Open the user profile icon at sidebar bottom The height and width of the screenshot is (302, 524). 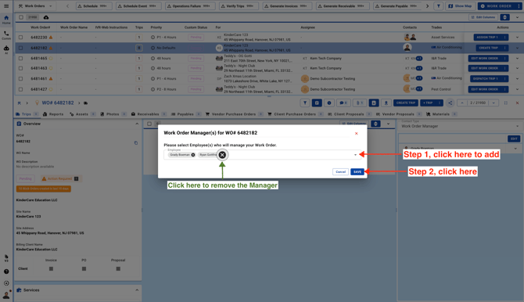pos(6,295)
